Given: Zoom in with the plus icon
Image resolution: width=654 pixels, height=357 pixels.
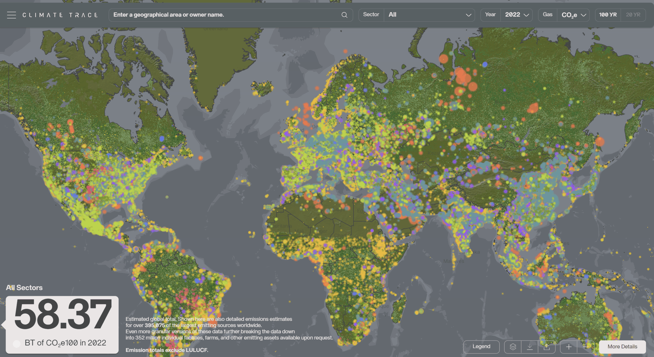Looking at the screenshot, I should pos(569,347).
